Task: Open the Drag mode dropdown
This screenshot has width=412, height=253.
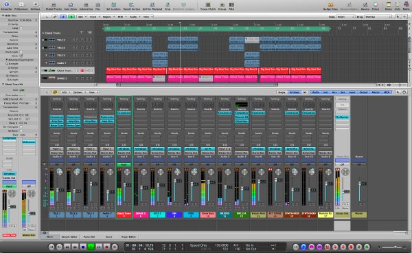Action: [x=378, y=16]
